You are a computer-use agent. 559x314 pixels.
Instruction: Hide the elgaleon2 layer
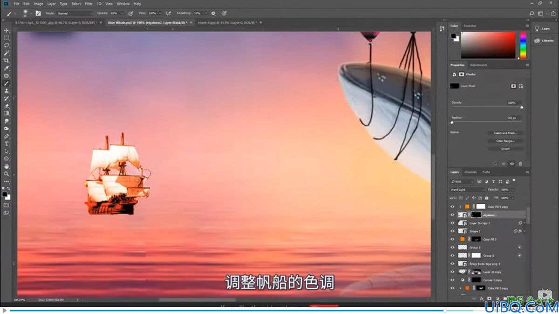tap(452, 215)
